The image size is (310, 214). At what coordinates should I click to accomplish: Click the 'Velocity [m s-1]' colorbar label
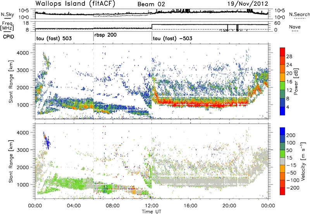point(303,161)
